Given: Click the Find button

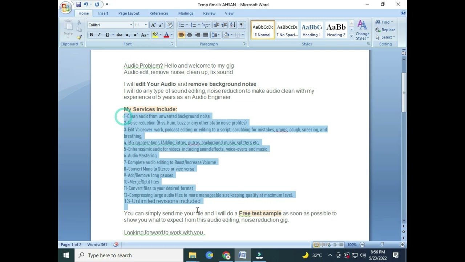Looking at the screenshot, I should tap(384, 22).
